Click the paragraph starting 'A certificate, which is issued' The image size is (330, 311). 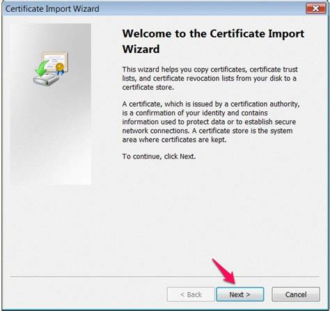point(211,122)
